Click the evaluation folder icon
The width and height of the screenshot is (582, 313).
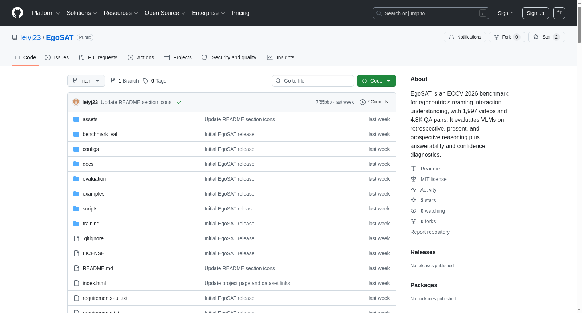click(76, 179)
